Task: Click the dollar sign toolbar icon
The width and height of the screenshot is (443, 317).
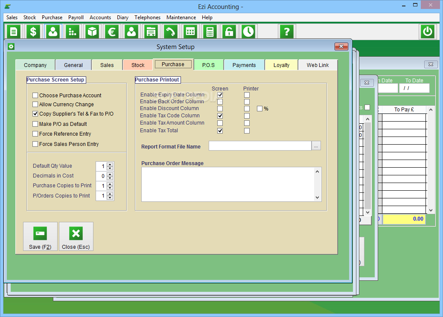Action: (x=33, y=32)
